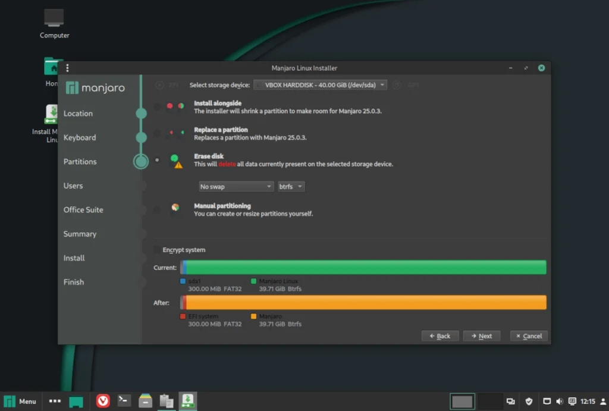Screen dimensions: 609x411
Task: Click the installer task icon in taskbar
Action: tap(187, 401)
